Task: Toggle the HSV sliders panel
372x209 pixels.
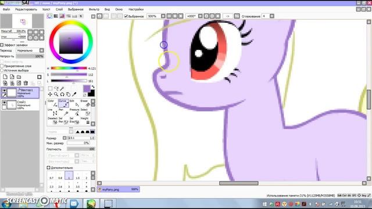Action: point(62,16)
